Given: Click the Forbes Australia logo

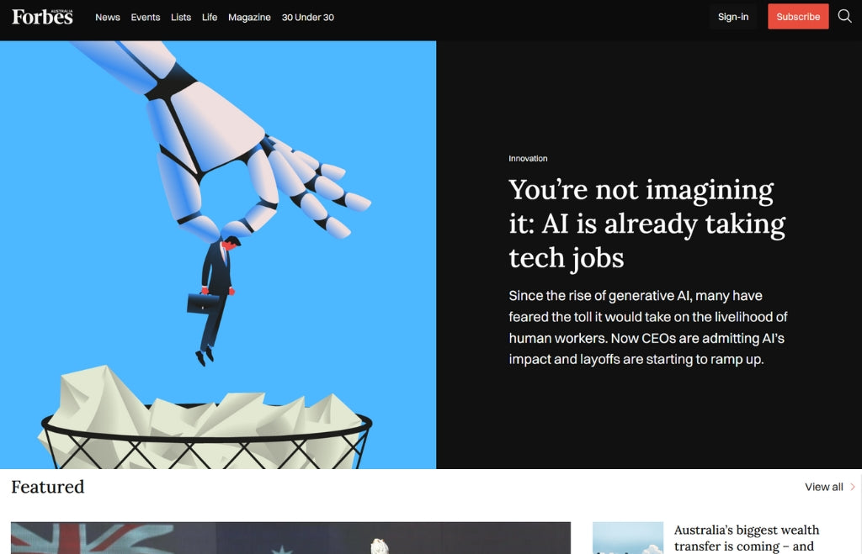Looking at the screenshot, I should pos(42,17).
